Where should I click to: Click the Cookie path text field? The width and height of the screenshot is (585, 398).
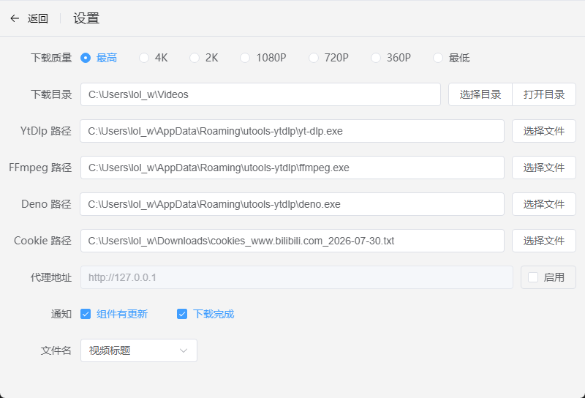[x=292, y=241]
